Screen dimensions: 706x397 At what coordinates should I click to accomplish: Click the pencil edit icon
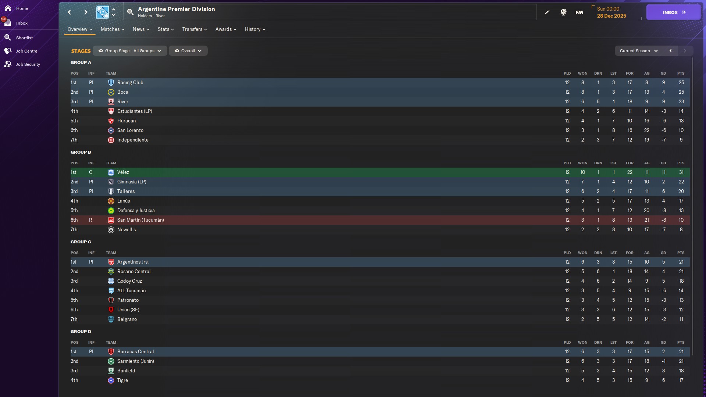coord(547,12)
